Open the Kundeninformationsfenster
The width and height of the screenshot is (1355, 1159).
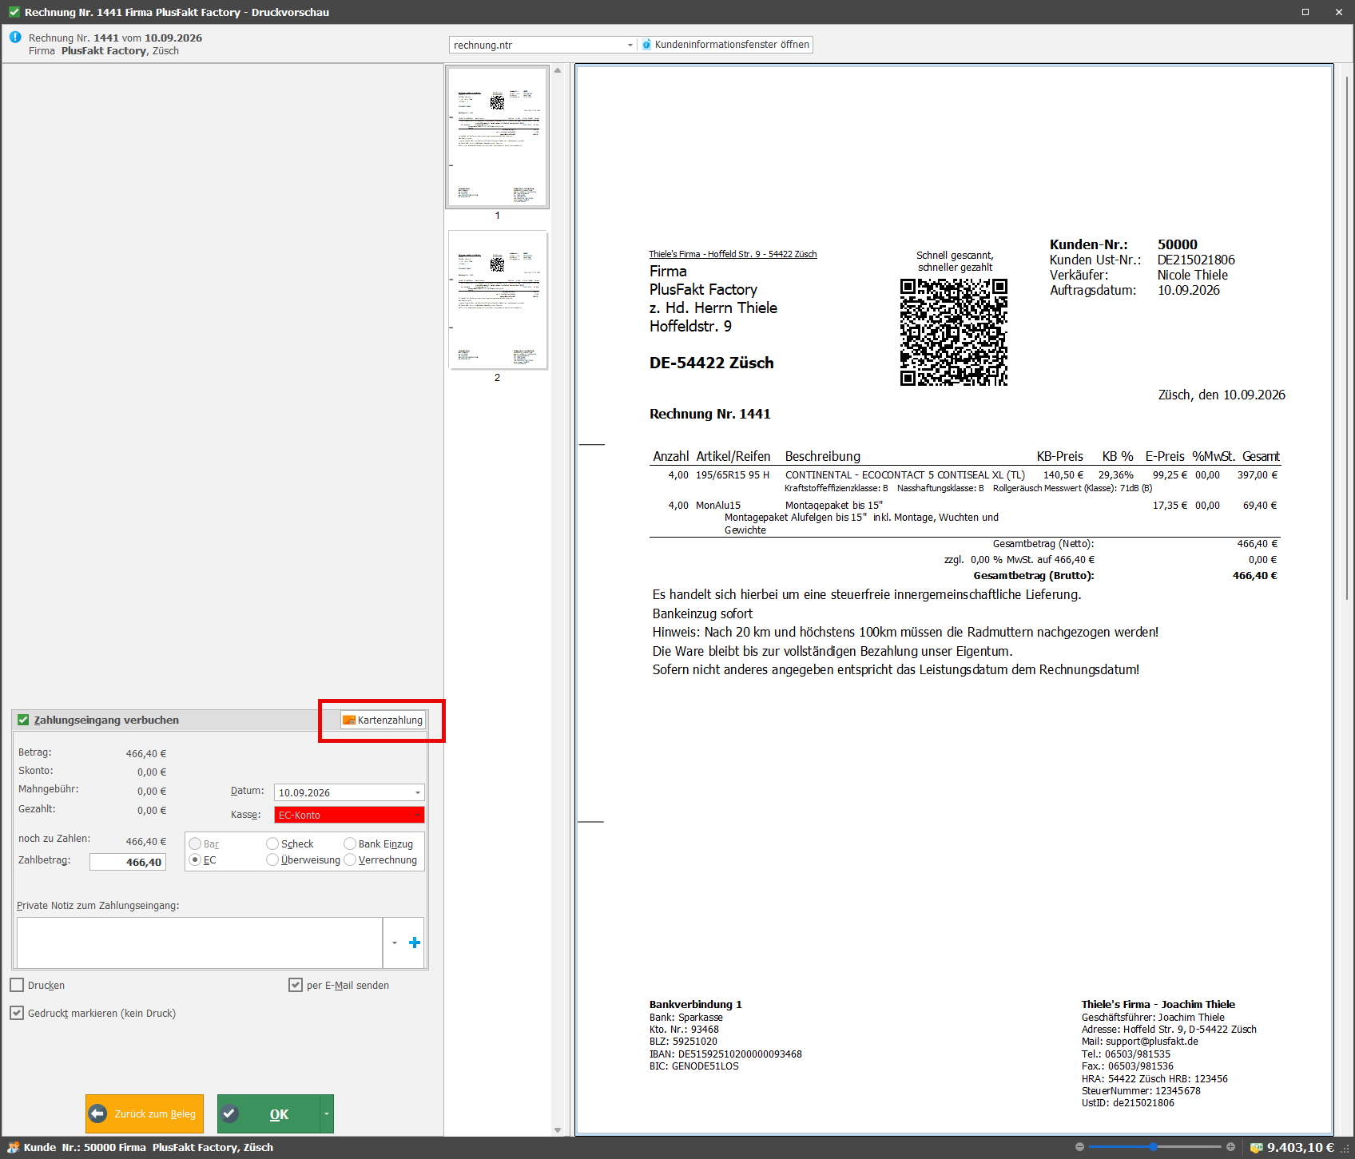point(725,45)
